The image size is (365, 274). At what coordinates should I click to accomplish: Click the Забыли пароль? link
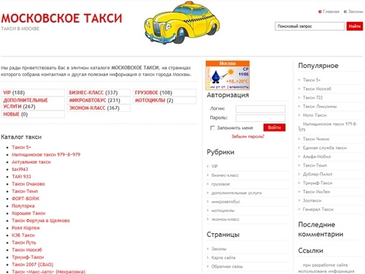tap(247, 137)
